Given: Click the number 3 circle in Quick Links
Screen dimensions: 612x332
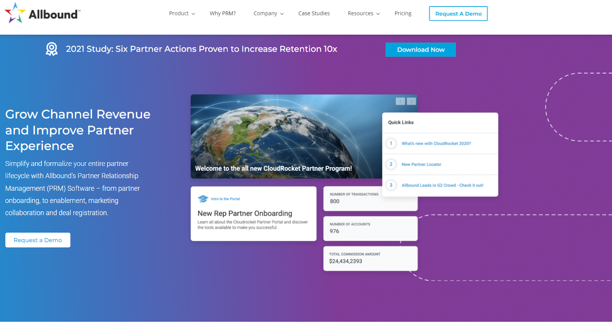Looking at the screenshot, I should coord(391,185).
